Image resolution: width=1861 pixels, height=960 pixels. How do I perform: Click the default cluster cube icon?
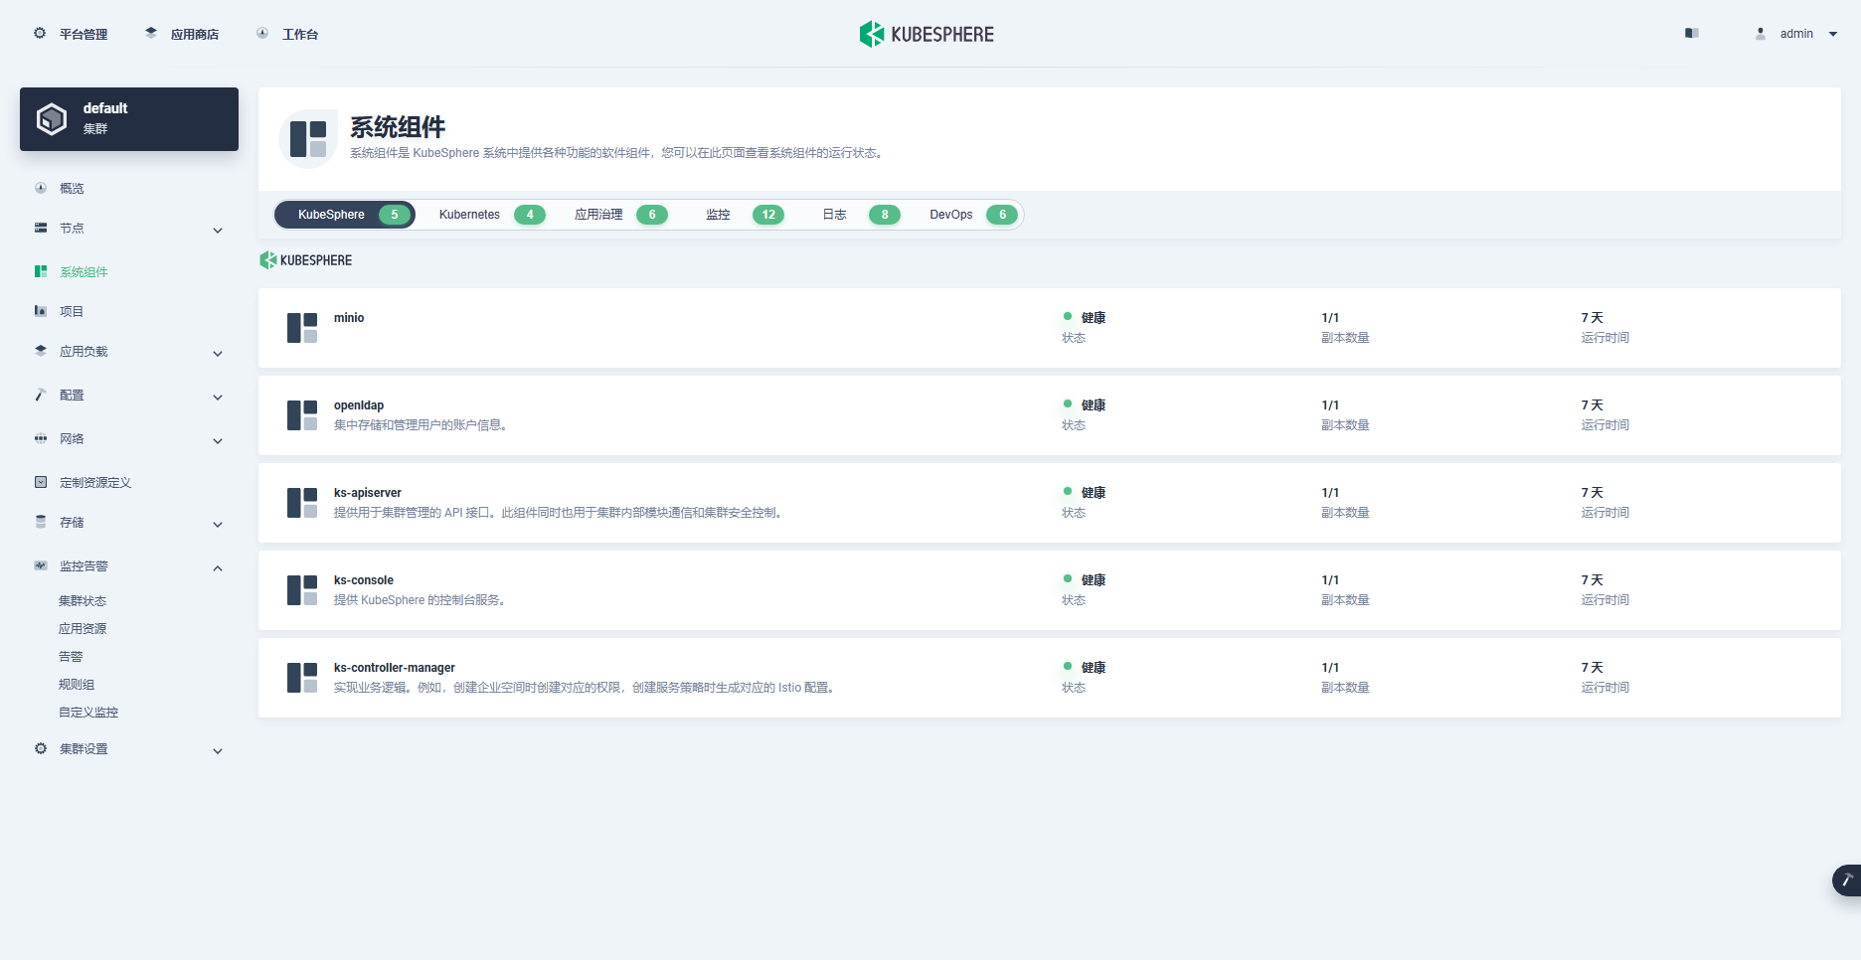pos(52,119)
